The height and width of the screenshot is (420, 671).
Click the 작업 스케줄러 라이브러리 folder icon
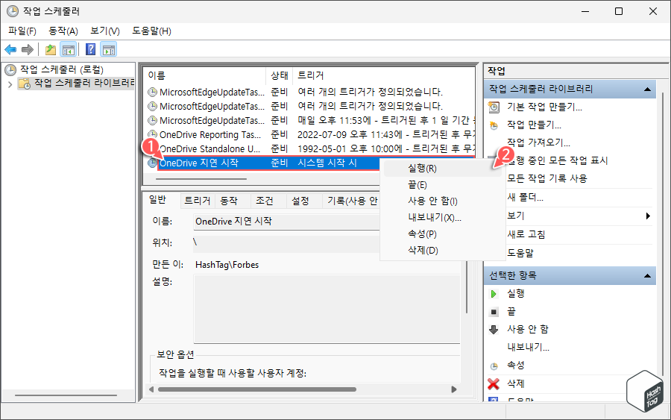click(25, 83)
